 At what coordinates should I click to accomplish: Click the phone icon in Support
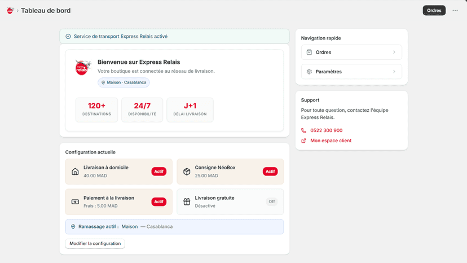(x=303, y=130)
